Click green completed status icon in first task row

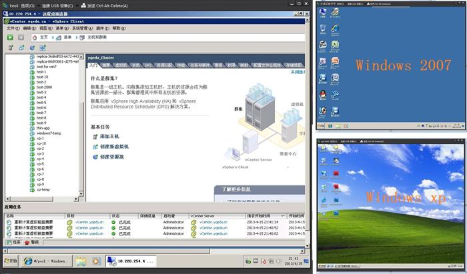pyautogui.click(x=113, y=222)
